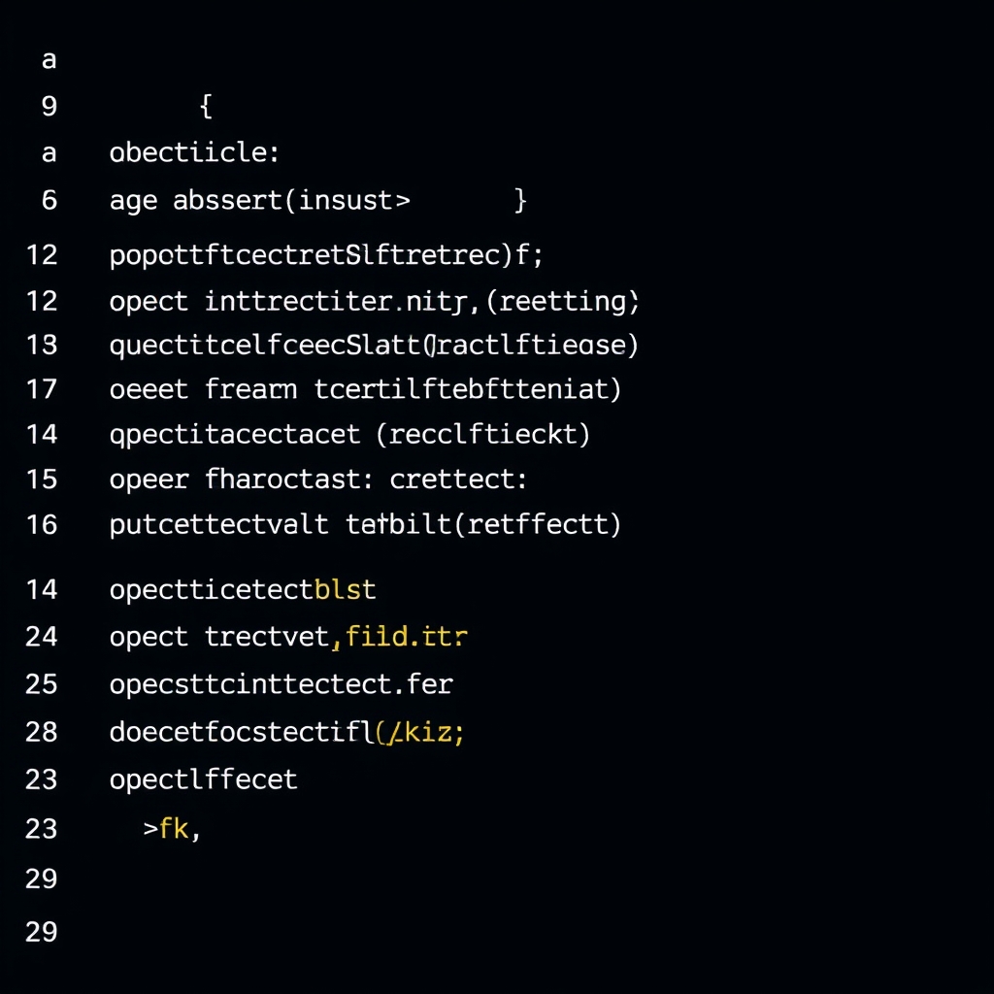Click the word "crettect:" on line 15
This screenshot has height=994, width=994.
(458, 480)
